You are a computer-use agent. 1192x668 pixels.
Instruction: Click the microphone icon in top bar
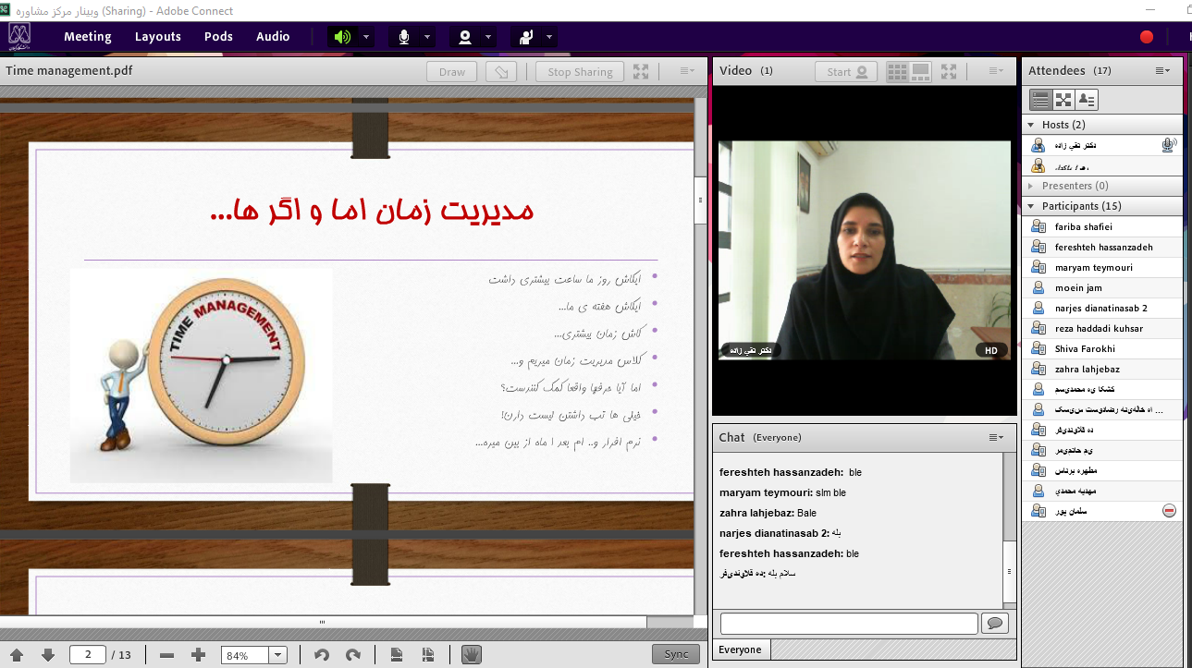404,37
